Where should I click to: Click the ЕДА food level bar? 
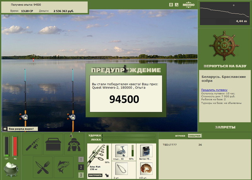[x=7, y=146]
